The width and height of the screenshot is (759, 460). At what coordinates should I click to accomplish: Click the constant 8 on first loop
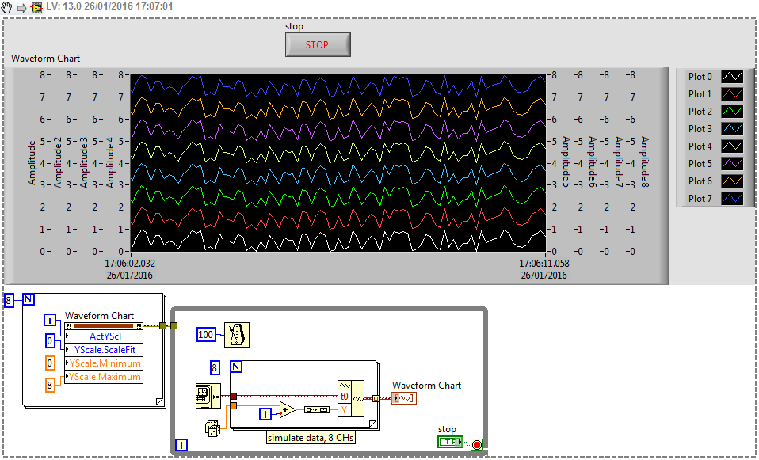click(9, 301)
